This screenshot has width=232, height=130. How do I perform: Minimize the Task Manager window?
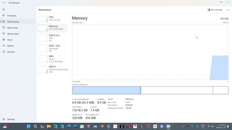point(214,2)
